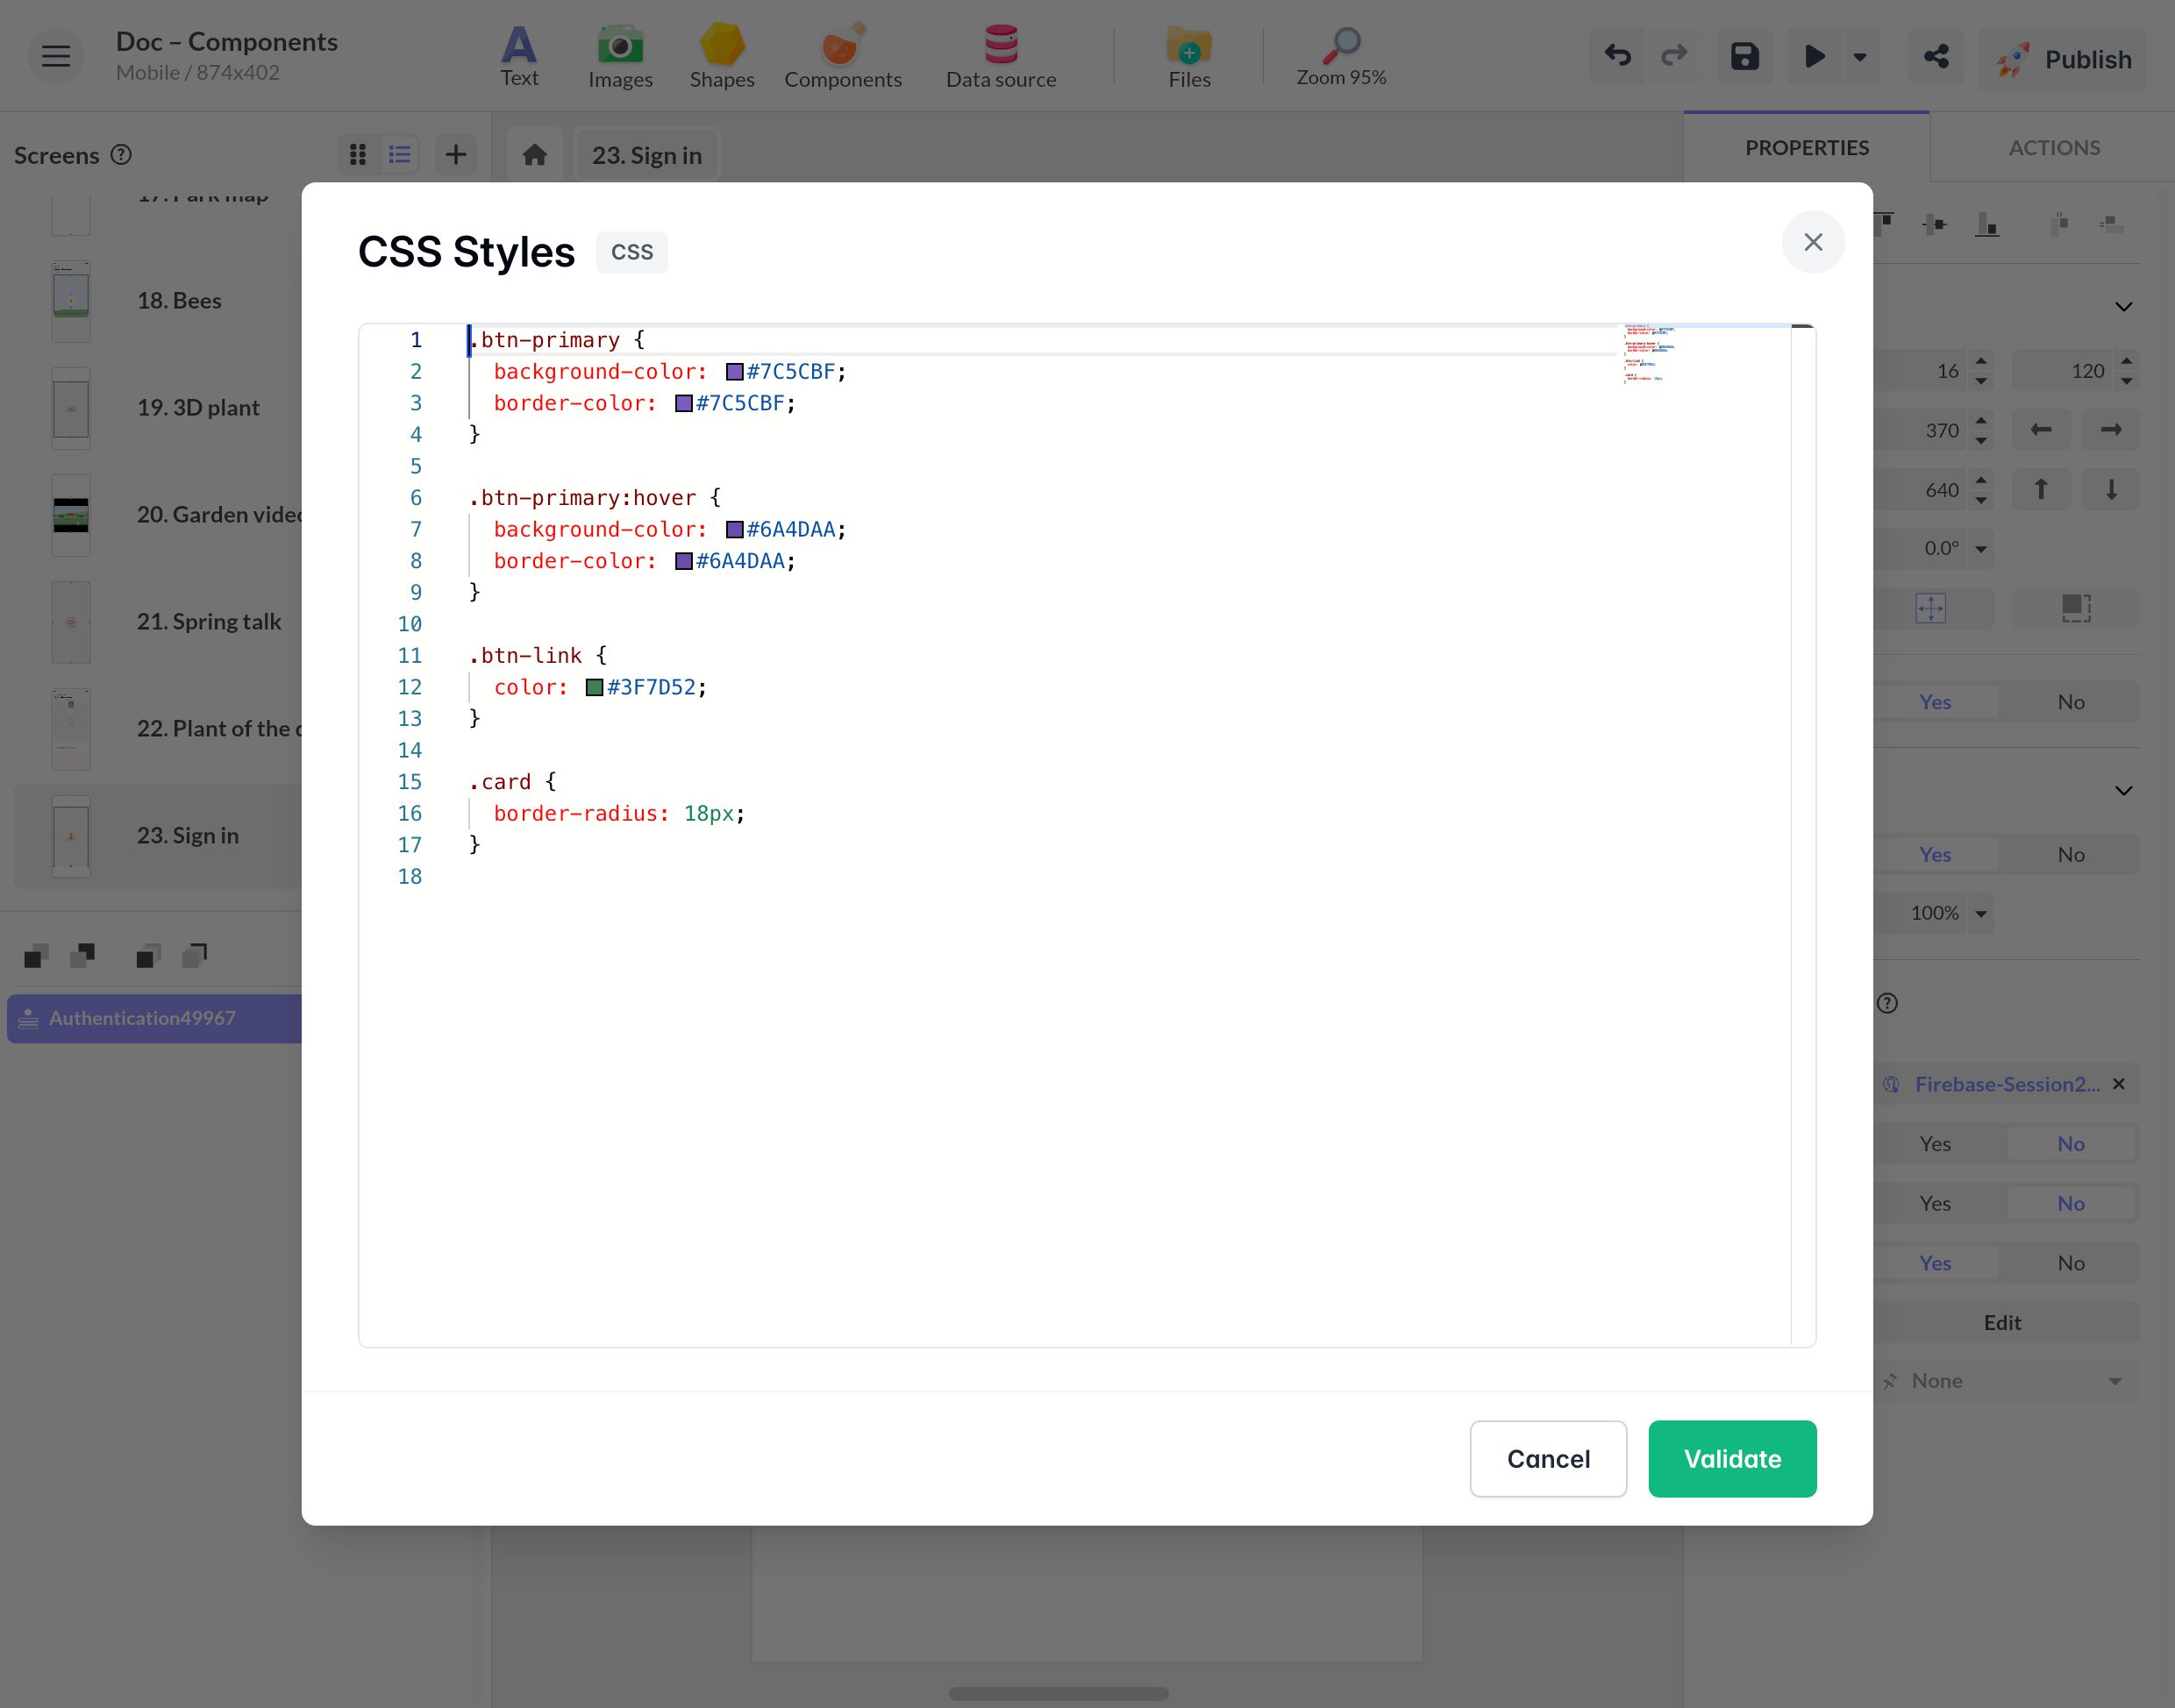Switch to the PROPERTIES tab
2175x1708 pixels.
pos(1806,148)
